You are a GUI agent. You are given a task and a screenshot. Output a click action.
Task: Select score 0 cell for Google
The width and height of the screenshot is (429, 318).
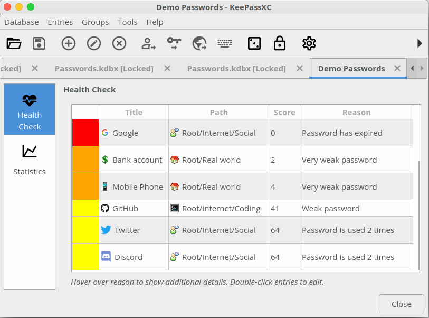click(x=284, y=133)
